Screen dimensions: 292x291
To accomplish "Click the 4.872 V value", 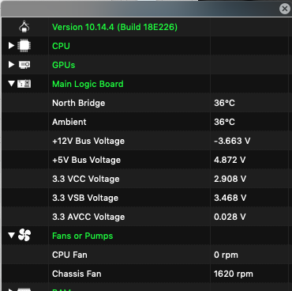I will 230,160.
